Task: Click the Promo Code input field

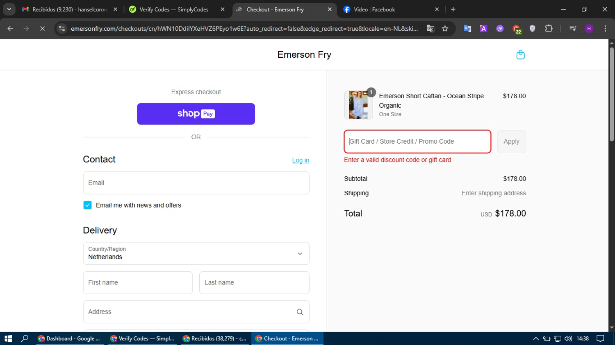Action: (x=417, y=142)
